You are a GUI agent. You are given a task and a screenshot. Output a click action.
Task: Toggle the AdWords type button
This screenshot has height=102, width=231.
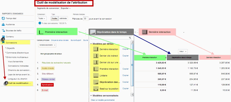click(63, 19)
